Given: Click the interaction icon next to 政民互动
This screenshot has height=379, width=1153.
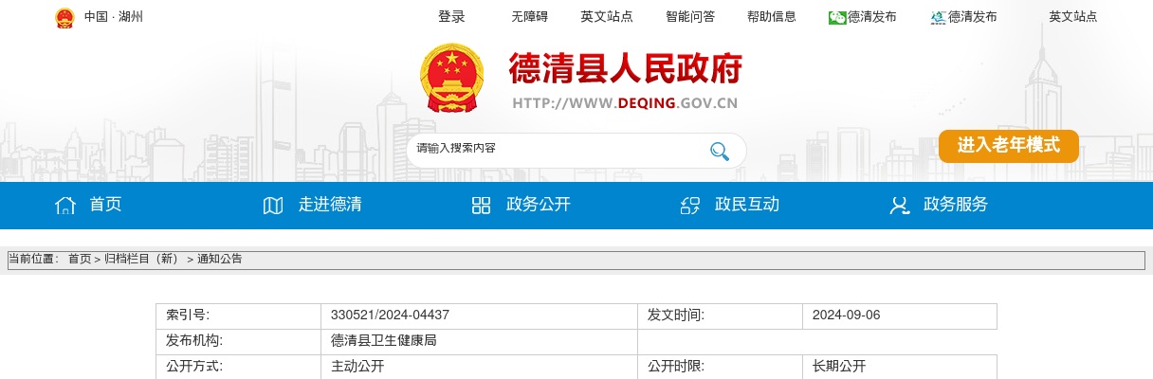Looking at the screenshot, I should [690, 206].
